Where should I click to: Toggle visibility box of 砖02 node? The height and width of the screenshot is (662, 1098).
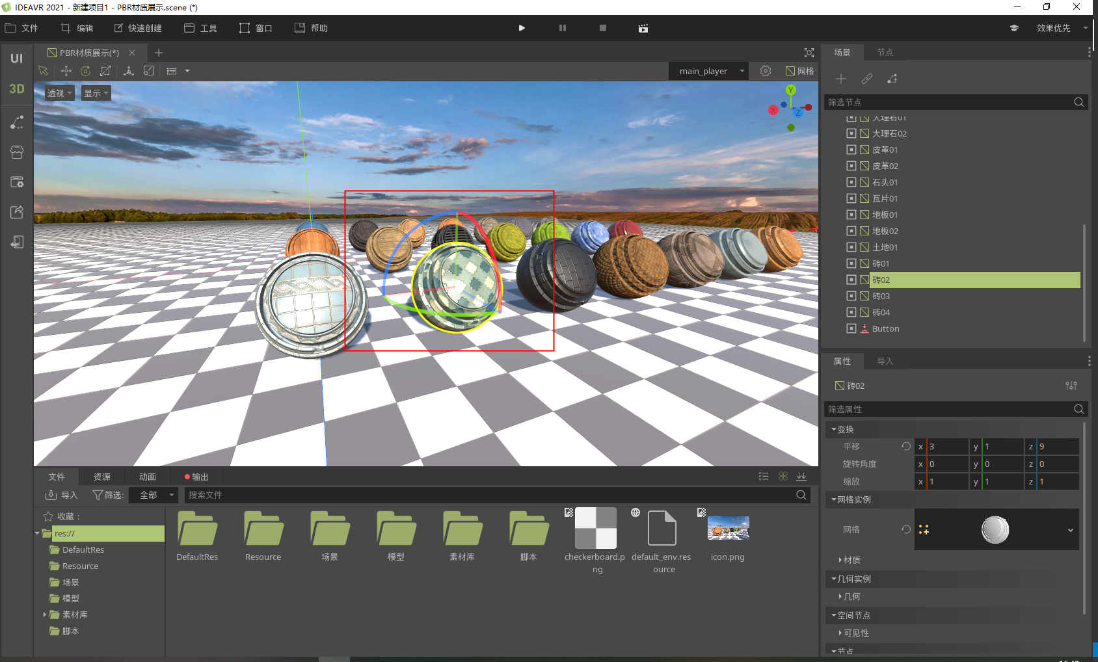tap(851, 280)
